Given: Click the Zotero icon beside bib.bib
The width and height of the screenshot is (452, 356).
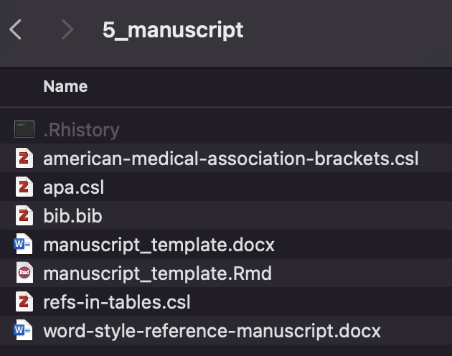Looking at the screenshot, I should tap(24, 216).
